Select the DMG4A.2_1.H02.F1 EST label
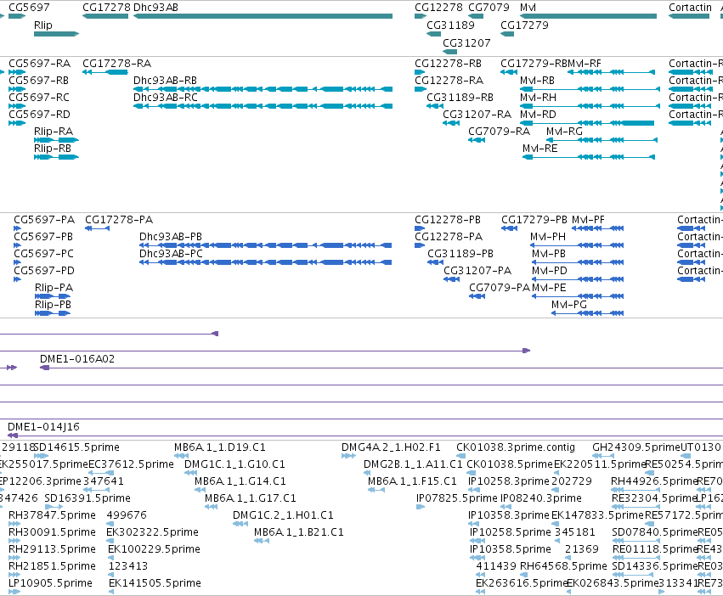The image size is (723, 596). pos(391,447)
